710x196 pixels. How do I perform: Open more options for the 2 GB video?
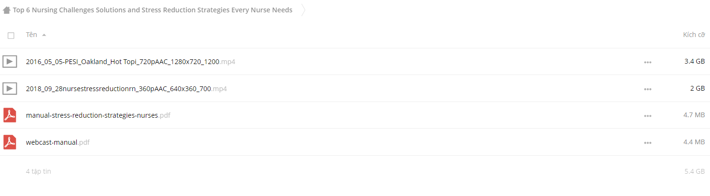click(647, 89)
